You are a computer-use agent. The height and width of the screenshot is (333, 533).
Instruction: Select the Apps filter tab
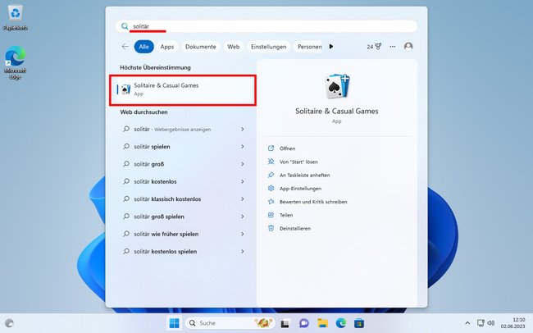coord(167,47)
